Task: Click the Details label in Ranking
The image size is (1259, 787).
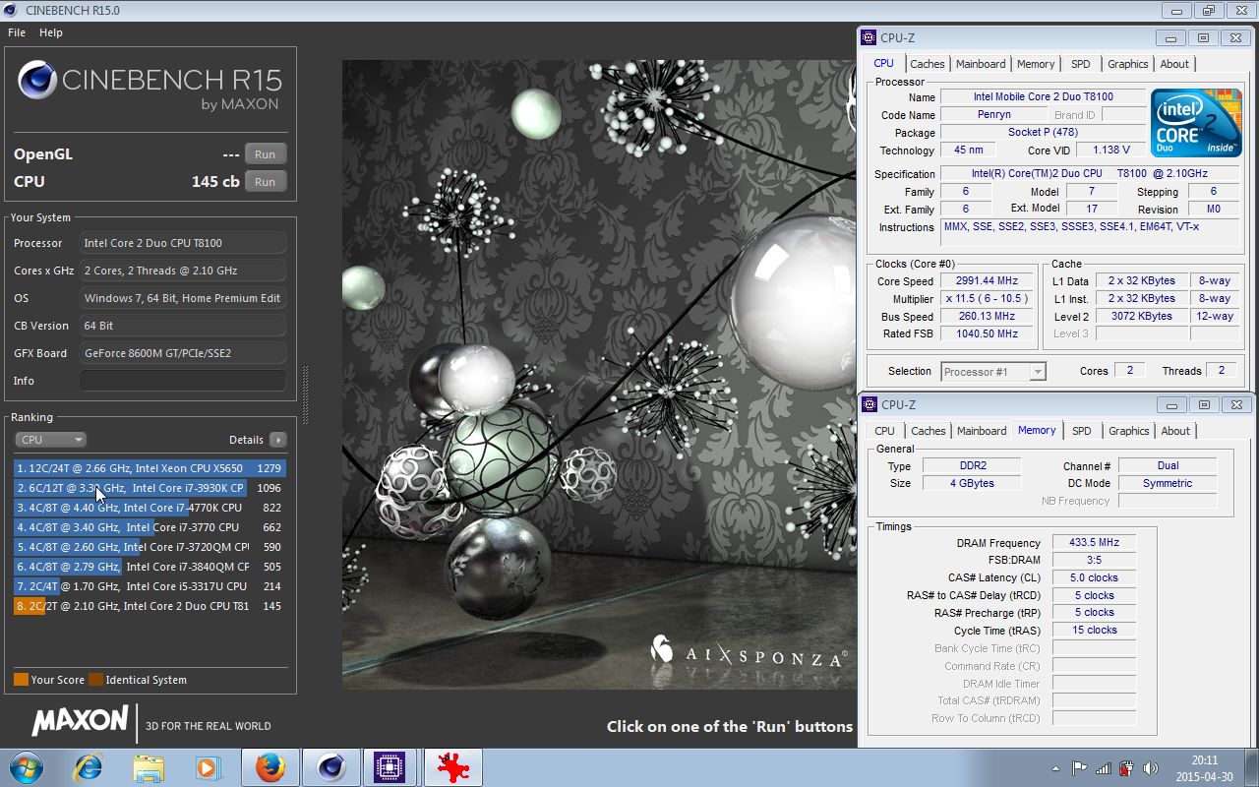Action: coord(246,440)
